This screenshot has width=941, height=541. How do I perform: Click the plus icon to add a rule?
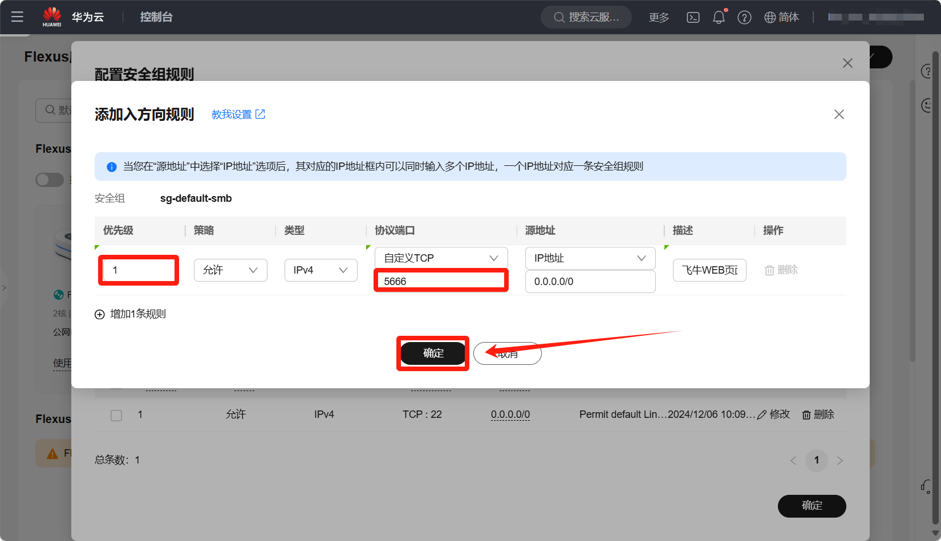click(100, 314)
